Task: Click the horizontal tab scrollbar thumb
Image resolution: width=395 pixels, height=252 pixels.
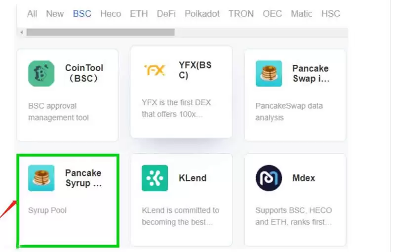Action: click(x=100, y=32)
